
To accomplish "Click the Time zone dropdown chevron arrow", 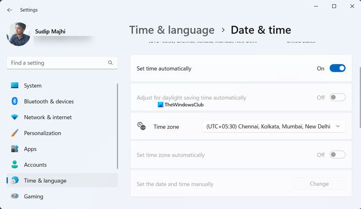I will [338, 126].
